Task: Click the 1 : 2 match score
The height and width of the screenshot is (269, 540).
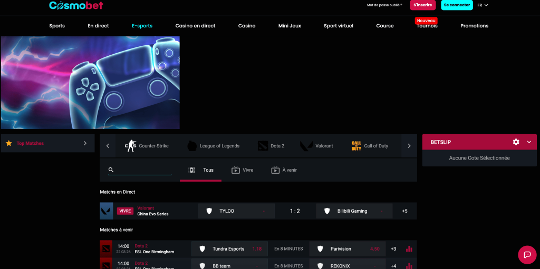Action: [295, 211]
